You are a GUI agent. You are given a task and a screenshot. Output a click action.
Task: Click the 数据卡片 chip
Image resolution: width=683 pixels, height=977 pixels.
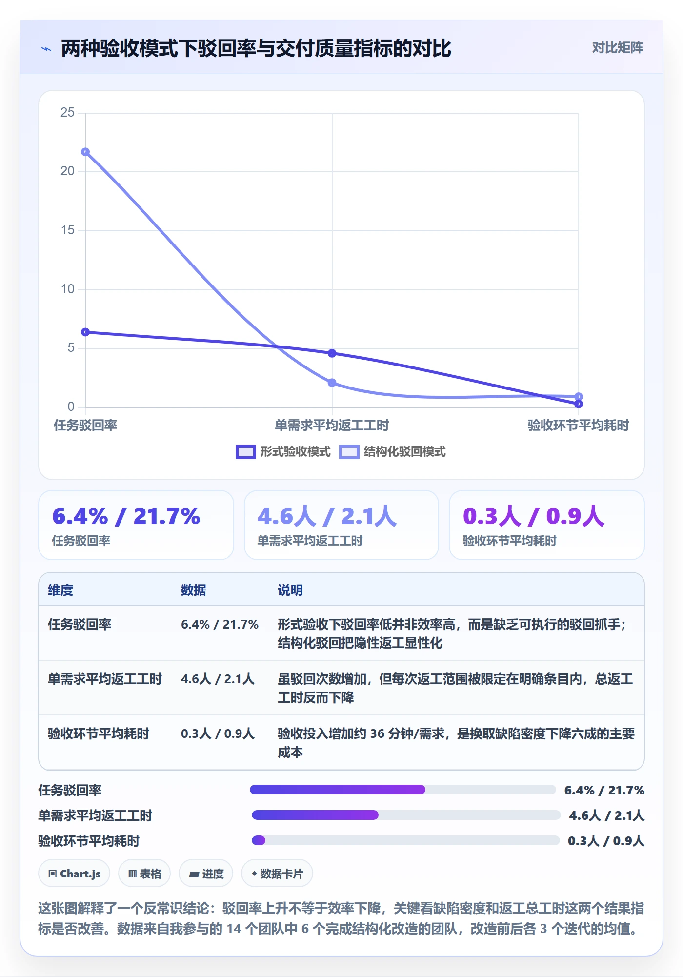click(277, 874)
